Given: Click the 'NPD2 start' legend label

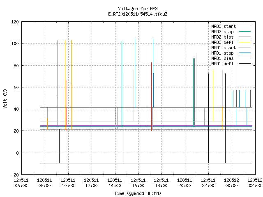Looking at the screenshot, I should [x=224, y=26].
